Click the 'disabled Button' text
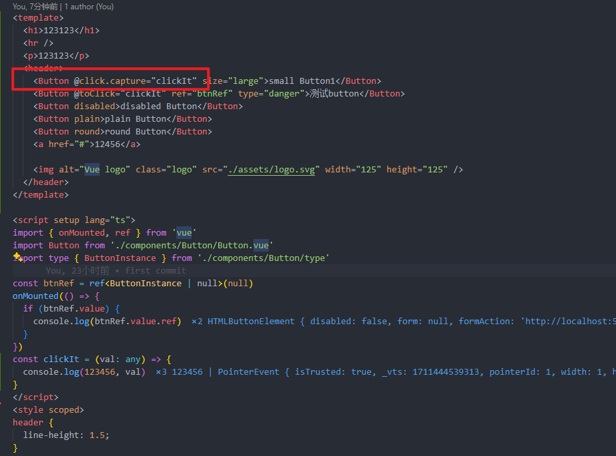616x456 pixels. [159, 106]
